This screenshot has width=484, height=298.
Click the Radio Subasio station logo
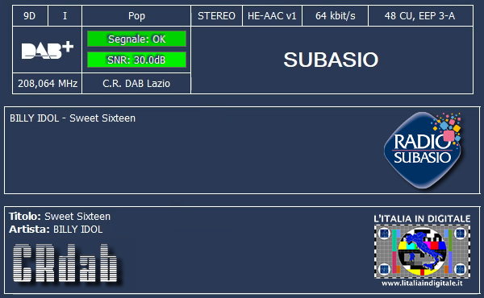423,150
